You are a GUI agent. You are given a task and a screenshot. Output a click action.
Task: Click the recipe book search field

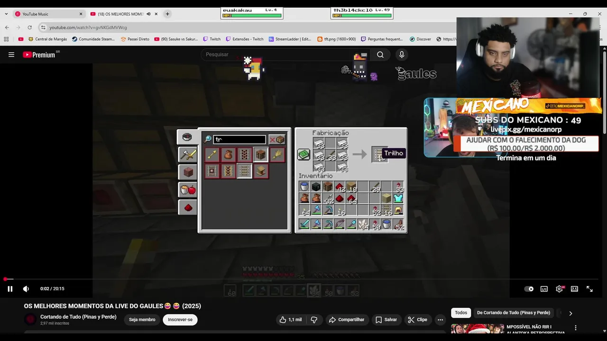coord(239,139)
